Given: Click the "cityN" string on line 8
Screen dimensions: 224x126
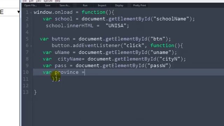Looking at the screenshot, I should (170, 59).
